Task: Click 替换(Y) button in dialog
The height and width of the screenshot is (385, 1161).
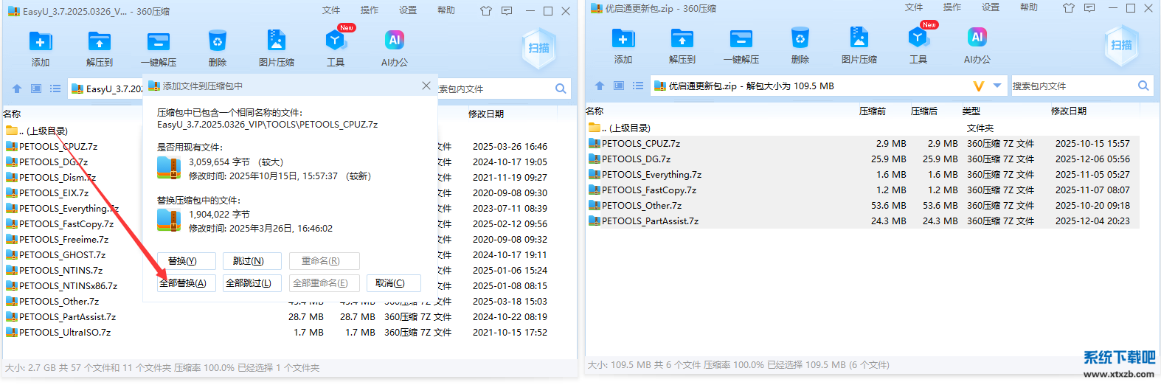Action: tap(186, 261)
